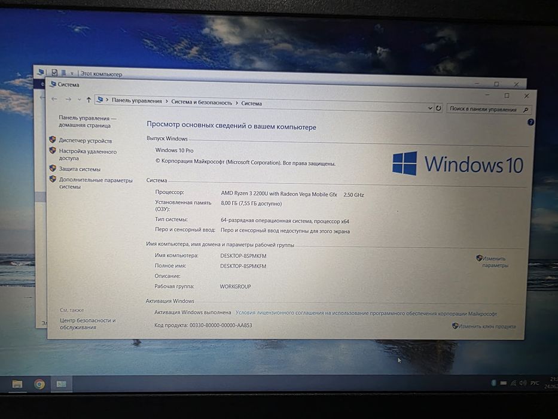Select the Windows 10 Pro edition text

(175, 150)
